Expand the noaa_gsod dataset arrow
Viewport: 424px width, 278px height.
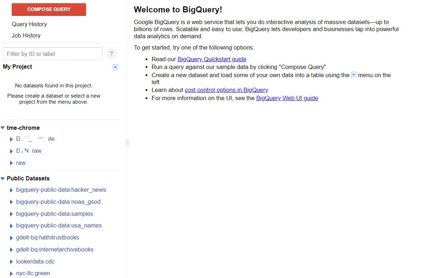pos(11,202)
